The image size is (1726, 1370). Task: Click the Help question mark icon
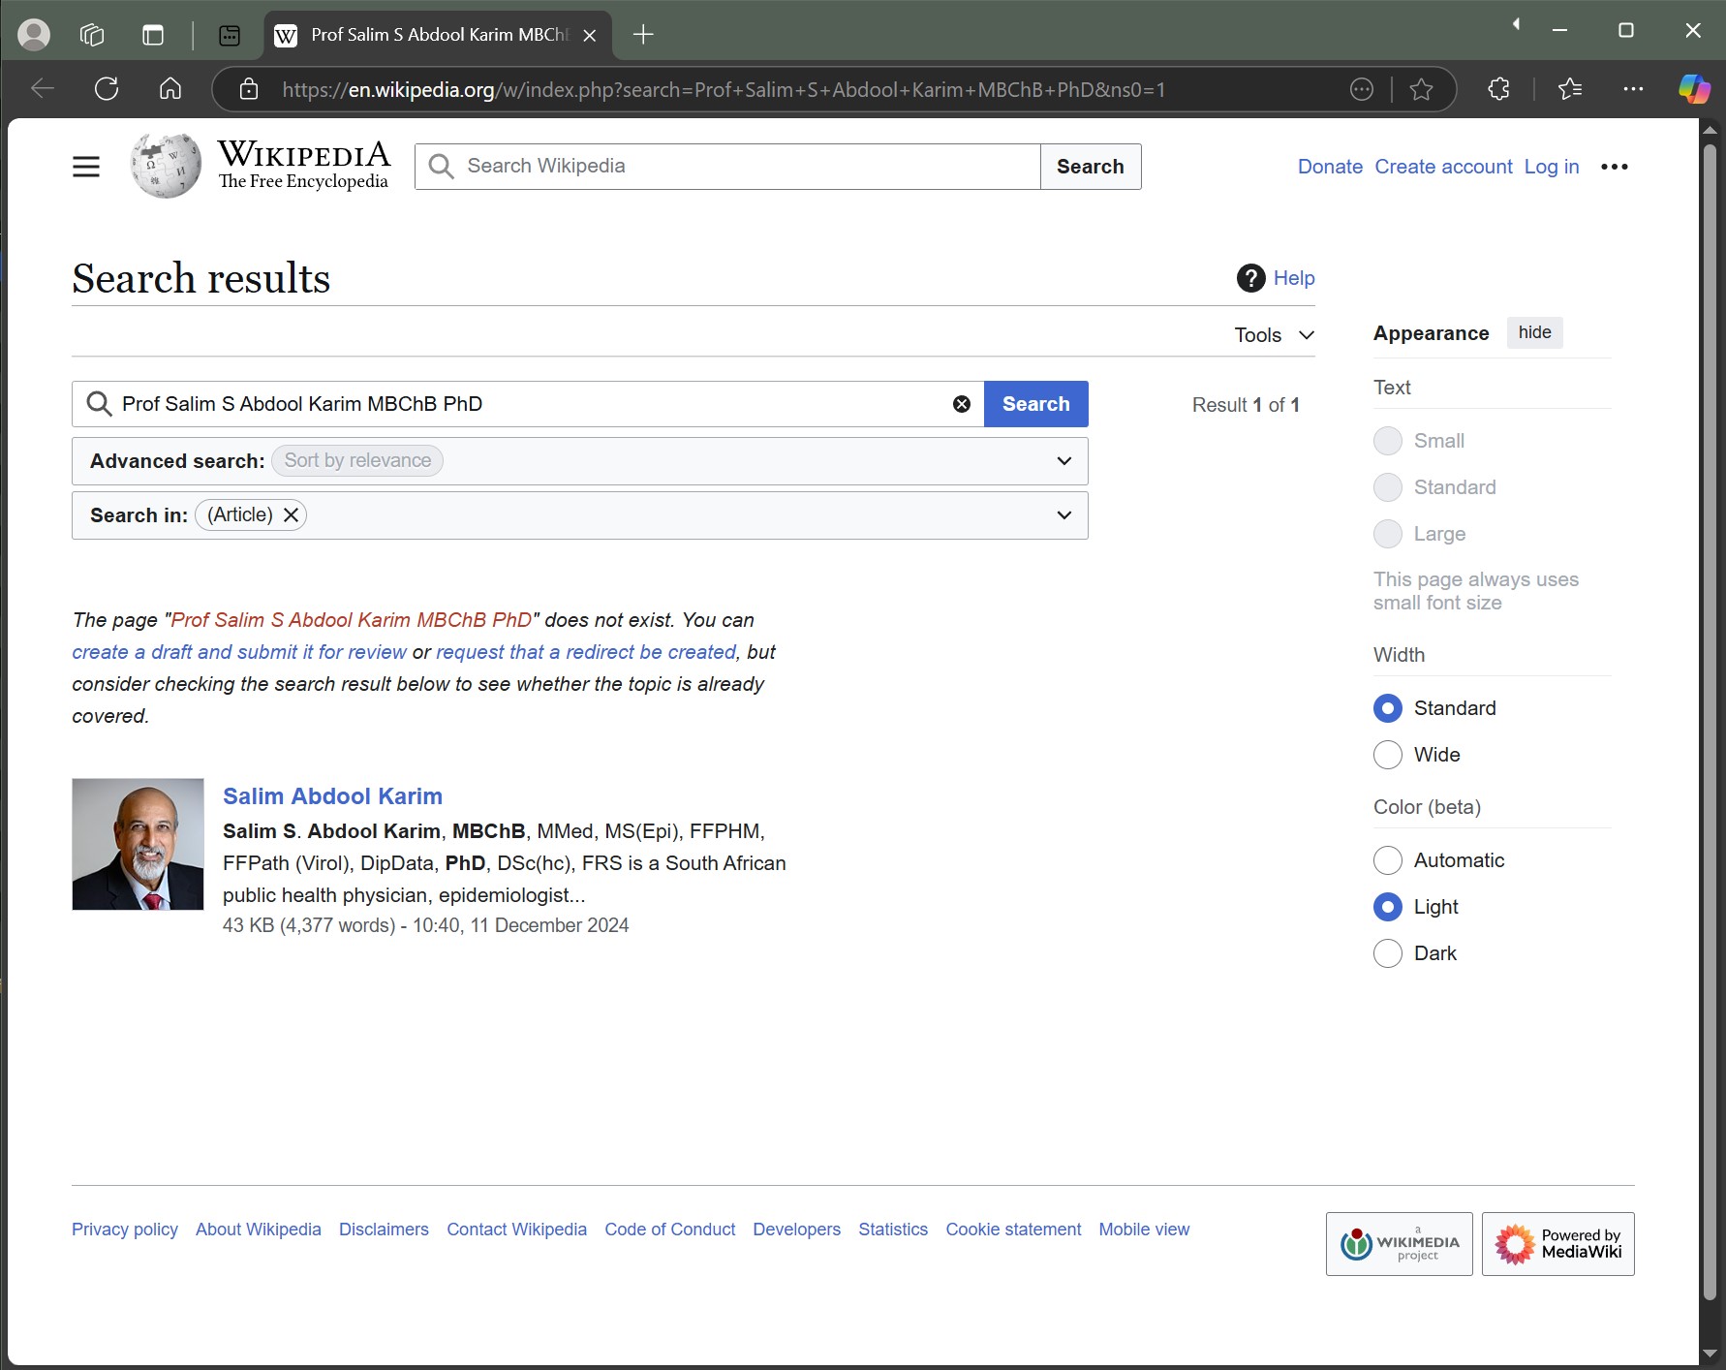coord(1250,278)
